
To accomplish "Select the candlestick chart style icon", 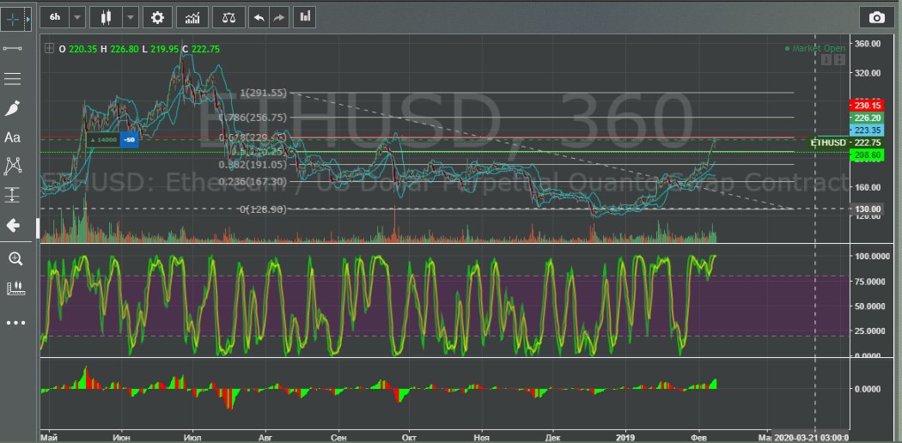I will pos(106,17).
